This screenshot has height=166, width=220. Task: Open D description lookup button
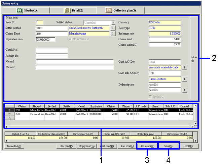(184, 90)
